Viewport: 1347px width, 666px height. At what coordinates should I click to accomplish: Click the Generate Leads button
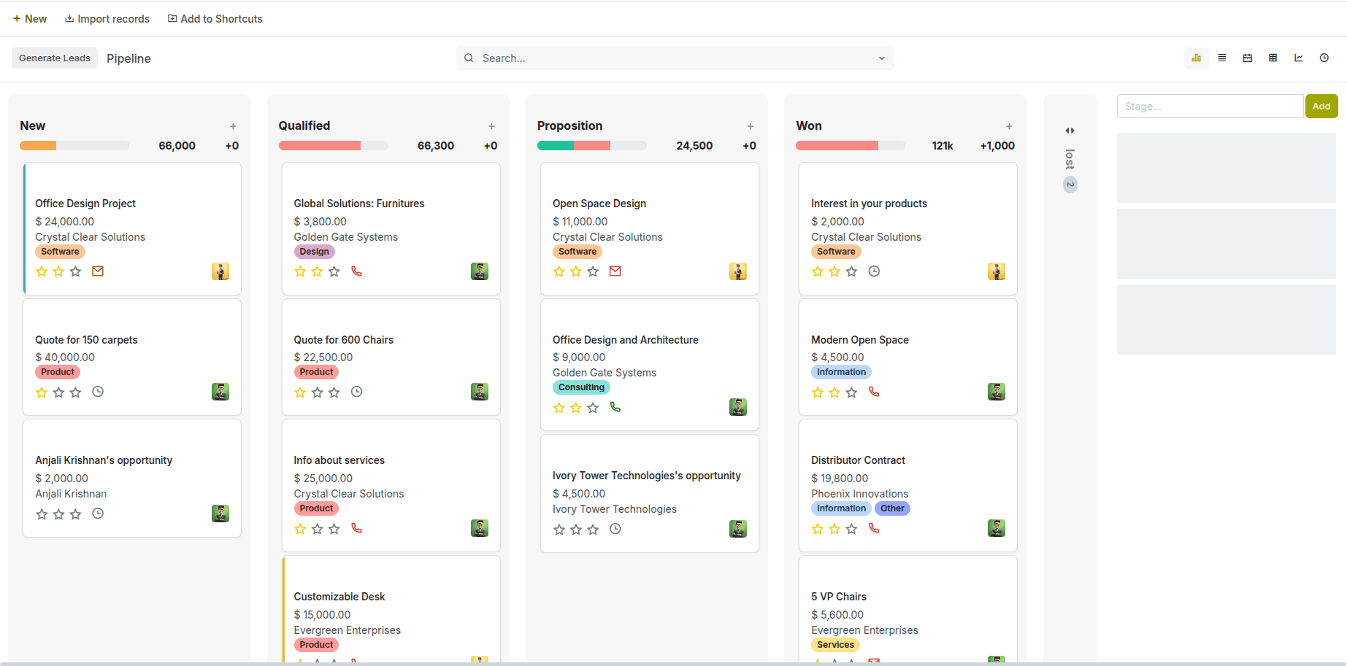[x=55, y=58]
